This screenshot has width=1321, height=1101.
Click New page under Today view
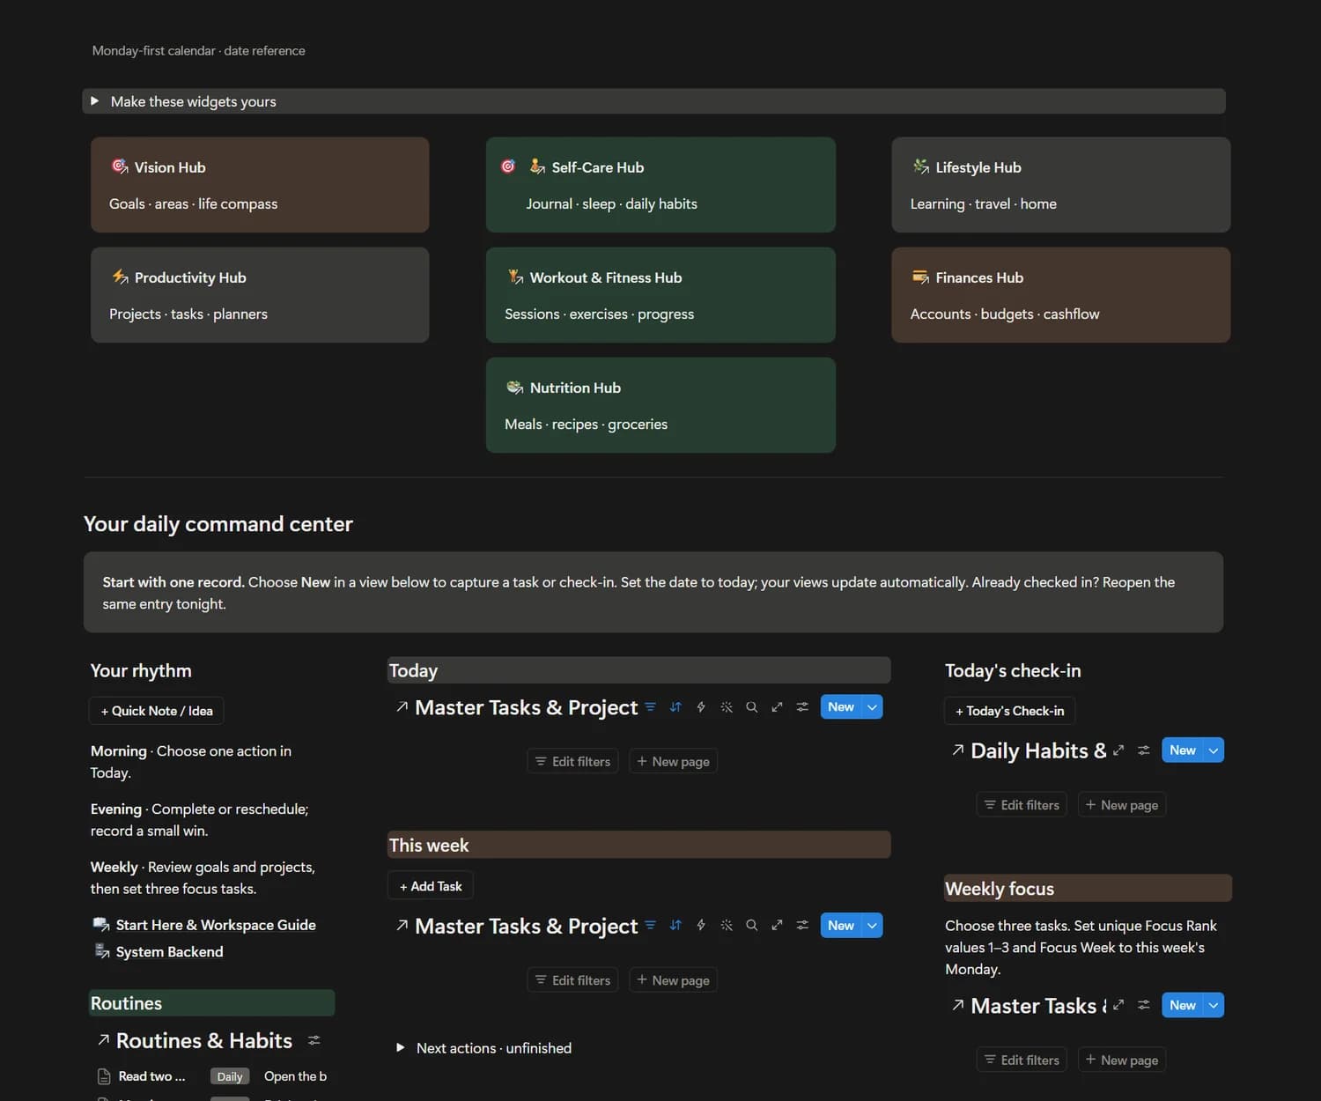pyautogui.click(x=673, y=761)
